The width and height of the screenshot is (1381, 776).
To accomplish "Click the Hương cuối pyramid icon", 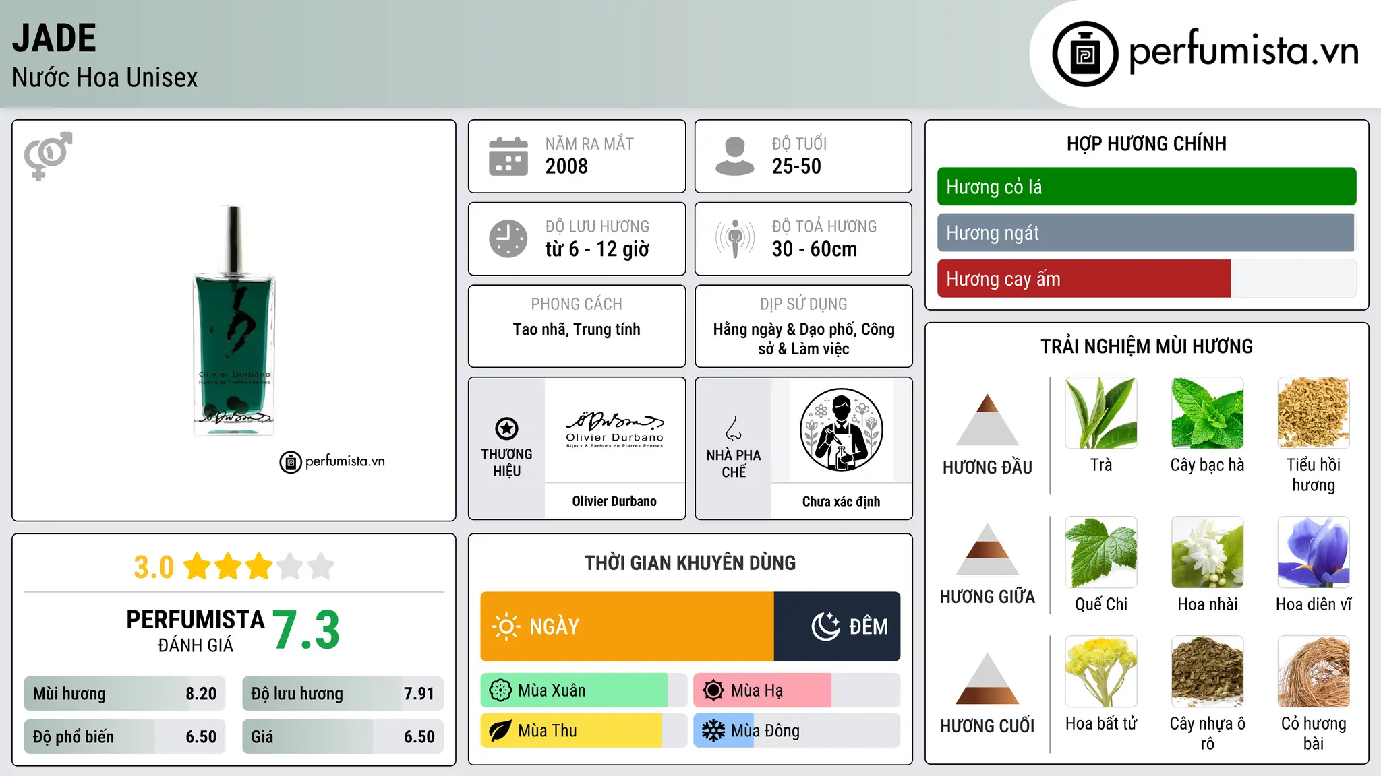I will point(987,678).
